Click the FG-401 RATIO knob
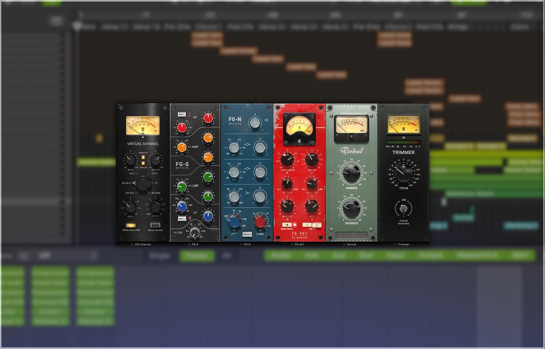 coord(312,160)
